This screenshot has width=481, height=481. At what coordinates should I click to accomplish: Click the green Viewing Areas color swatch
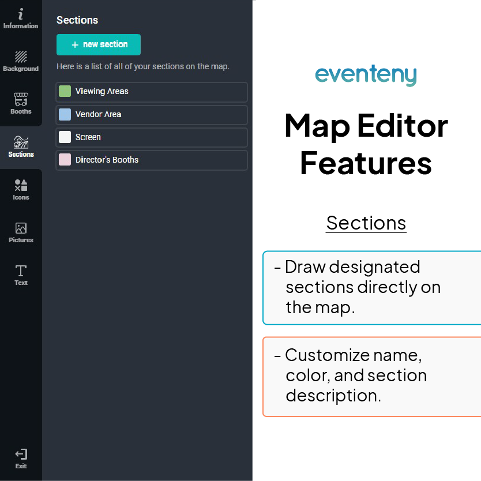65,92
